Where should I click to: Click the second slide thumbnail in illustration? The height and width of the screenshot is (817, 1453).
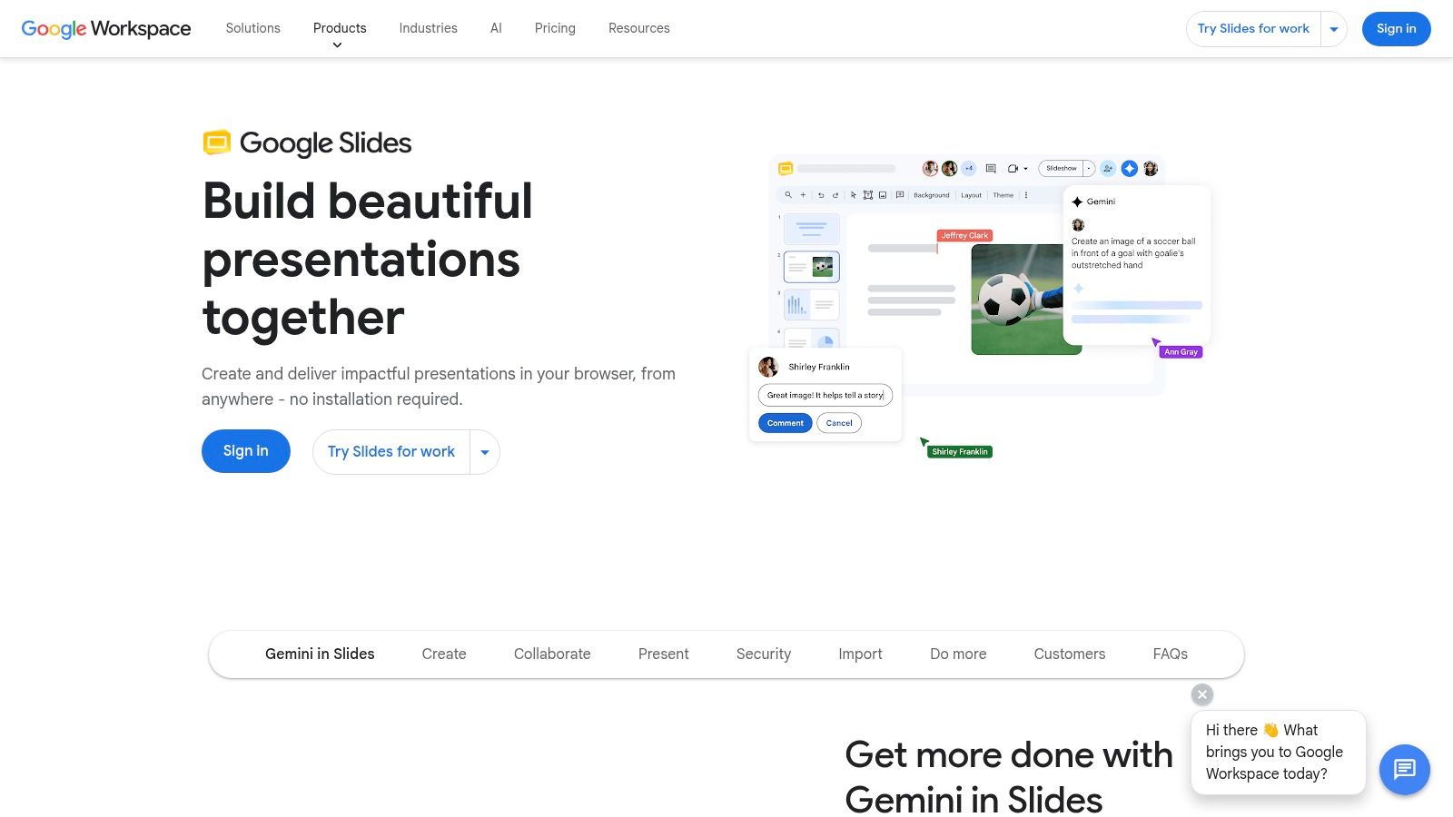point(812,267)
